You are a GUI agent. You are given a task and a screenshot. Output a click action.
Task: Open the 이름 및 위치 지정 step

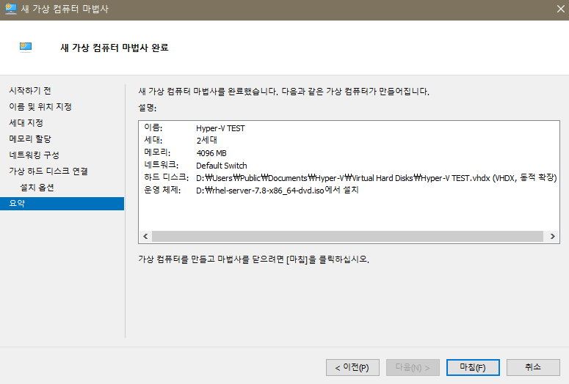(40, 106)
